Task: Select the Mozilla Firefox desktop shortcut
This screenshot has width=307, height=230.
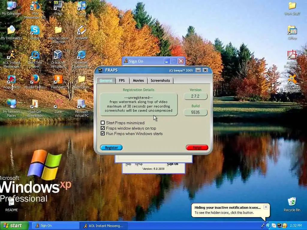Action: [35, 82]
